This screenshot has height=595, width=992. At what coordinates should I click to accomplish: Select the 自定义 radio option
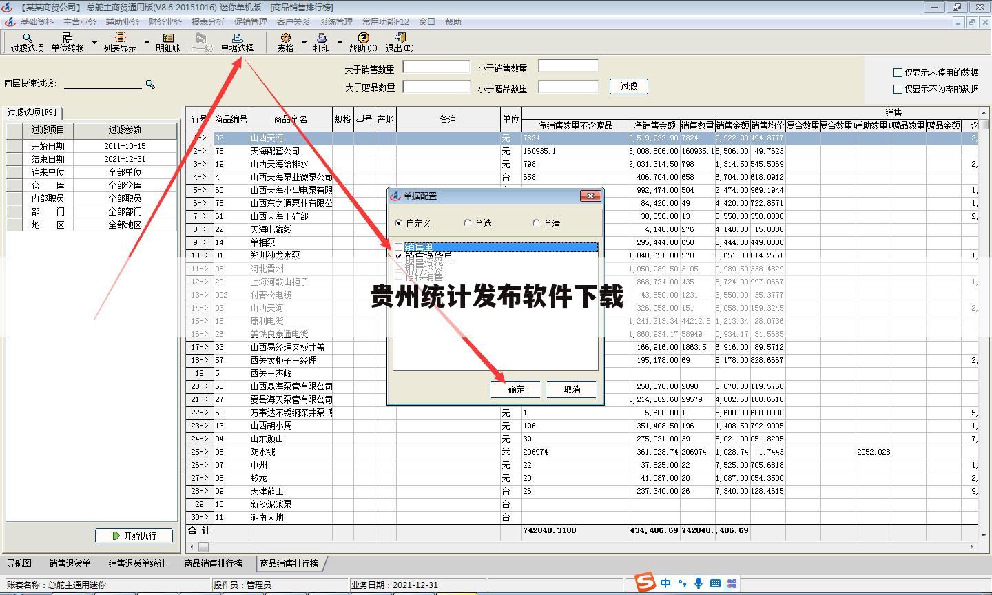tap(399, 223)
